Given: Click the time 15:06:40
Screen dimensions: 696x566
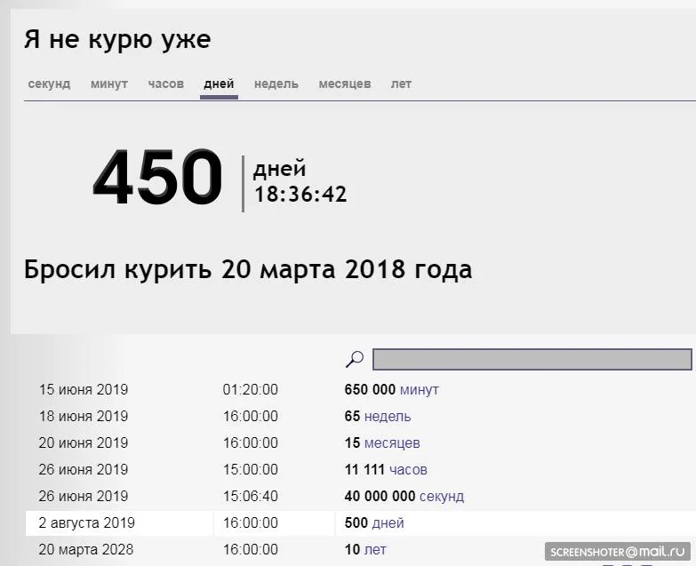Looking at the screenshot, I should pos(251,496).
